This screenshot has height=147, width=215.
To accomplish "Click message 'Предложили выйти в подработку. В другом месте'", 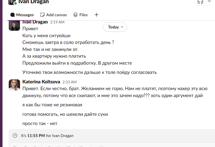I will (77, 63).
